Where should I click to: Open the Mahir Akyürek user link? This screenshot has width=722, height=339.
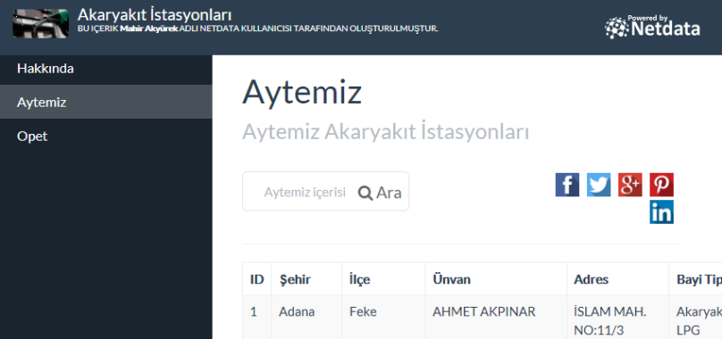tap(148, 29)
